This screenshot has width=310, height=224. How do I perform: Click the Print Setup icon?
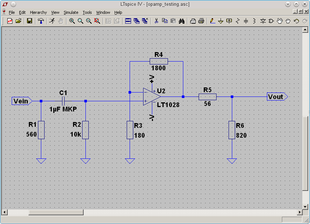point(193,21)
